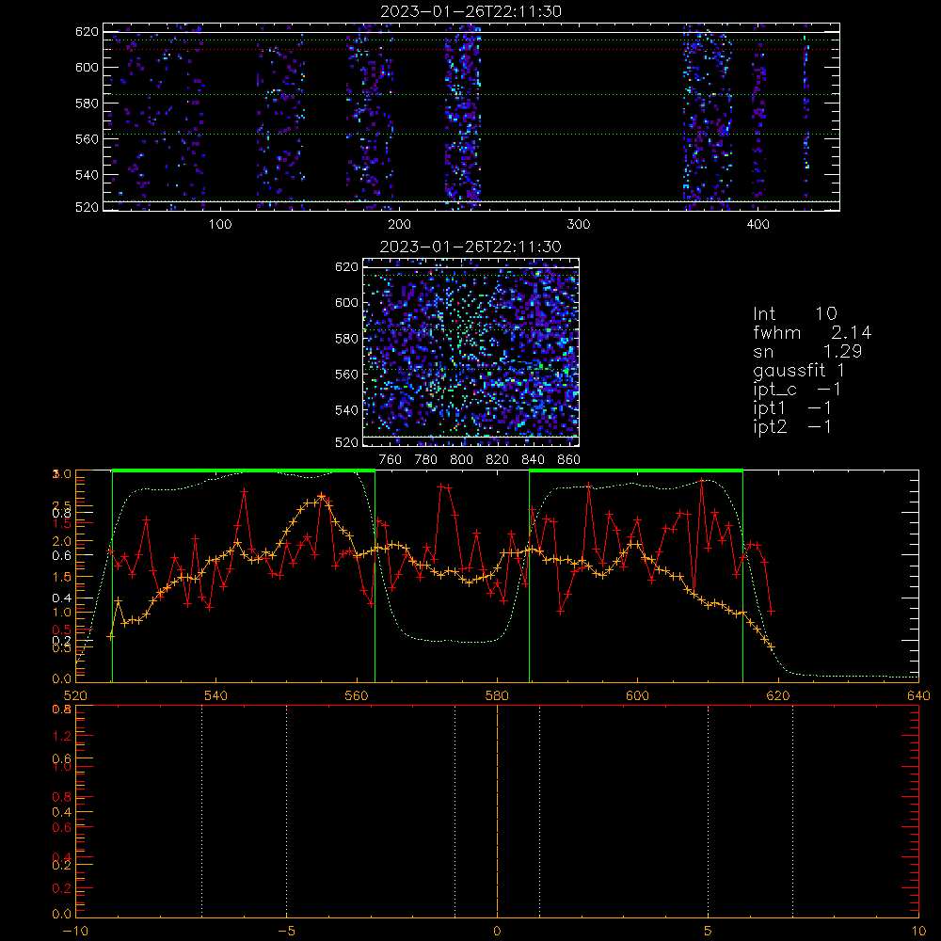Click the 200 x-axis label of the top image
This screenshot has width=941, height=941.
[399, 225]
